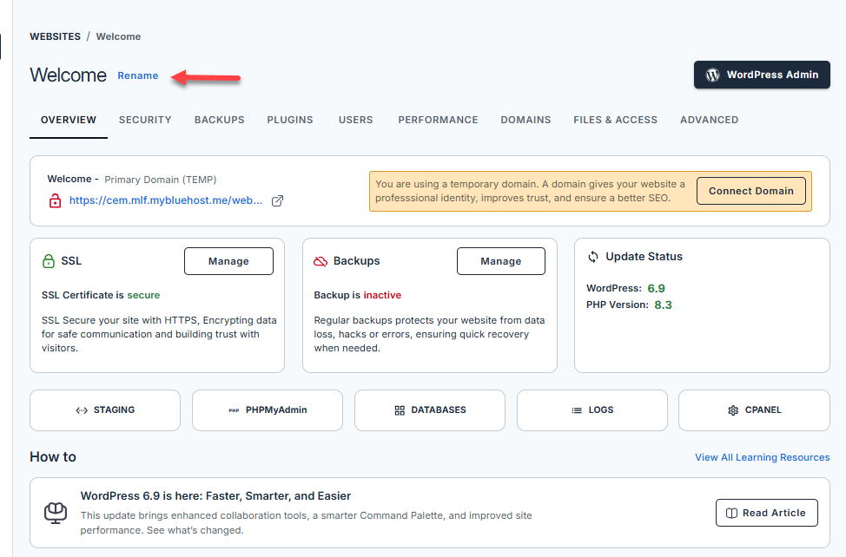Launch PHPMyAdmin
This screenshot has width=846, height=557.
click(x=268, y=410)
